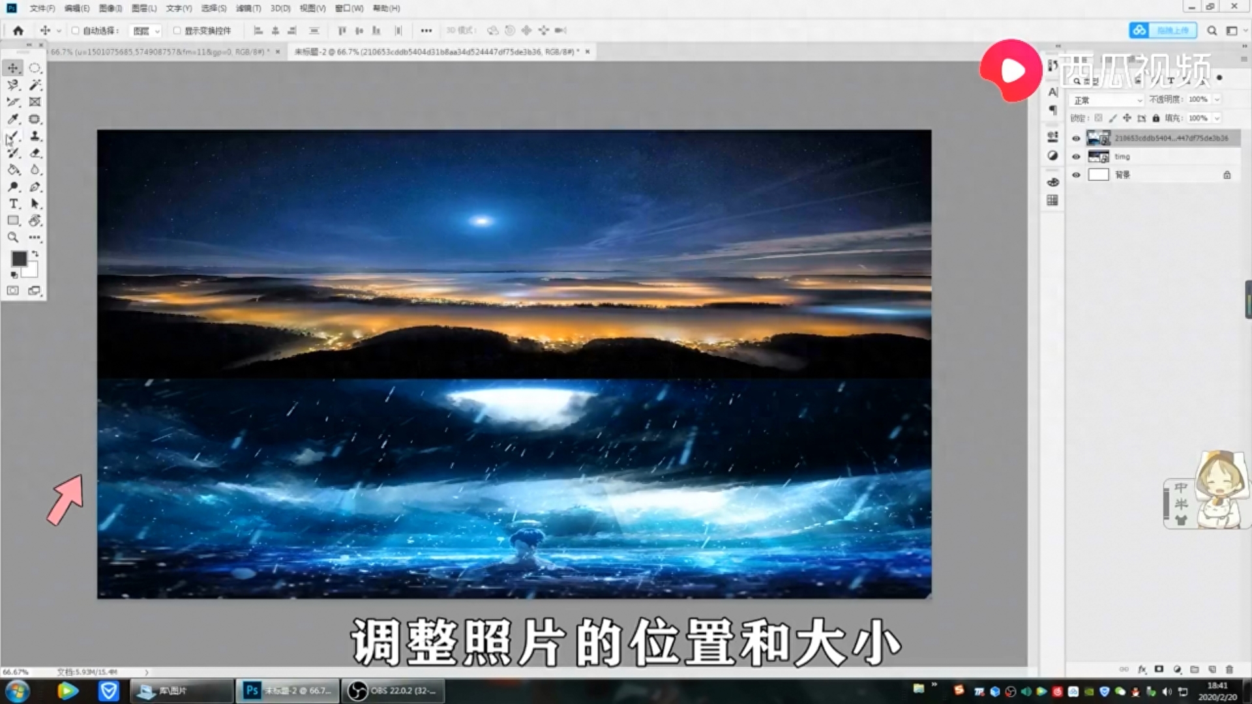Screen dimensions: 1252x704
Task: Expand the 填充 fill percentage dropdown
Action: point(1216,118)
